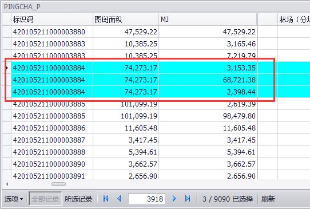Open the 选项 dropdown menu
Image resolution: width=310 pixels, height=209 pixels.
click(x=14, y=199)
